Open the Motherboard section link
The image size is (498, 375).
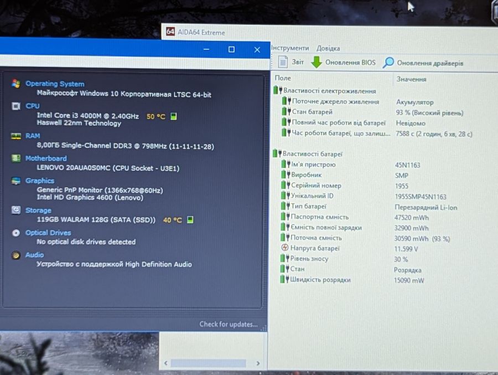46,158
